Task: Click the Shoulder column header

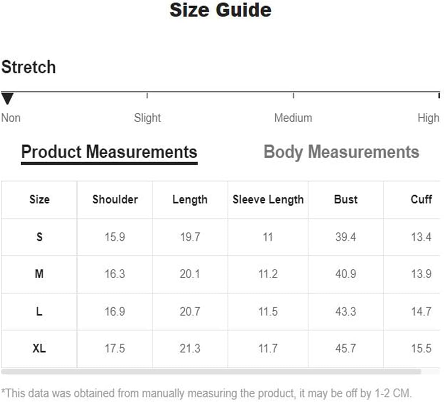Action: click(115, 200)
